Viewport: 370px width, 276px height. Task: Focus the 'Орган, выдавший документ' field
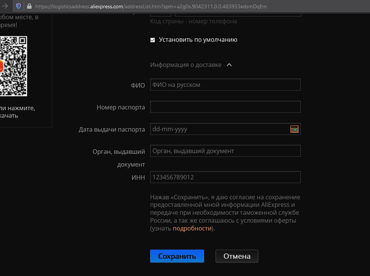[x=225, y=151]
